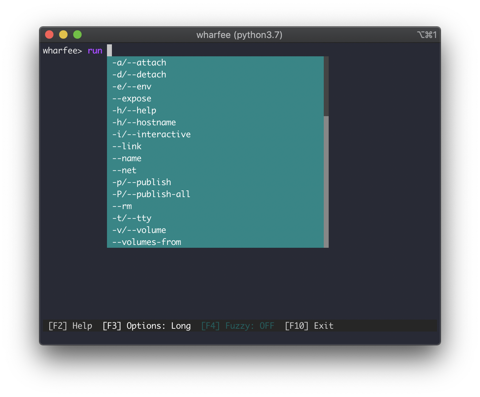The image size is (480, 397).
Task: Pick the --link completion entry
Action: [215, 146]
